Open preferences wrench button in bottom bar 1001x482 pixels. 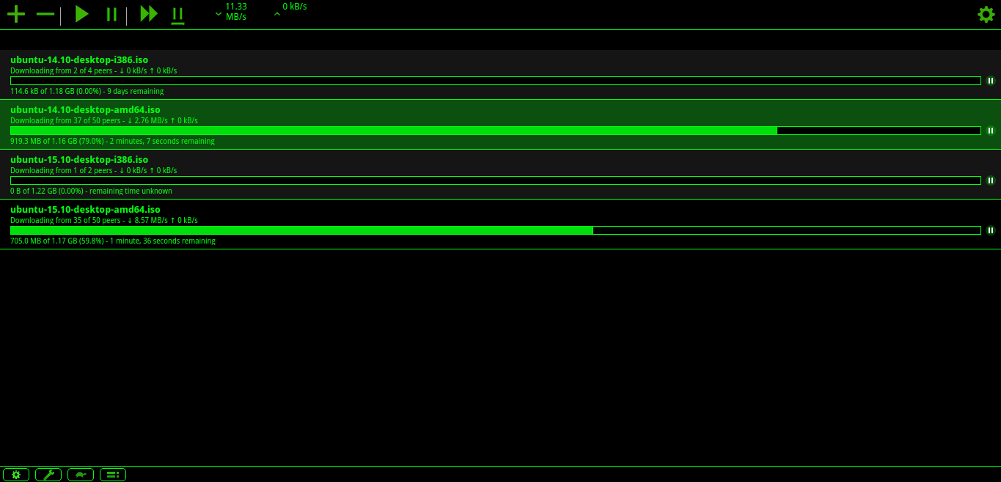(x=48, y=475)
